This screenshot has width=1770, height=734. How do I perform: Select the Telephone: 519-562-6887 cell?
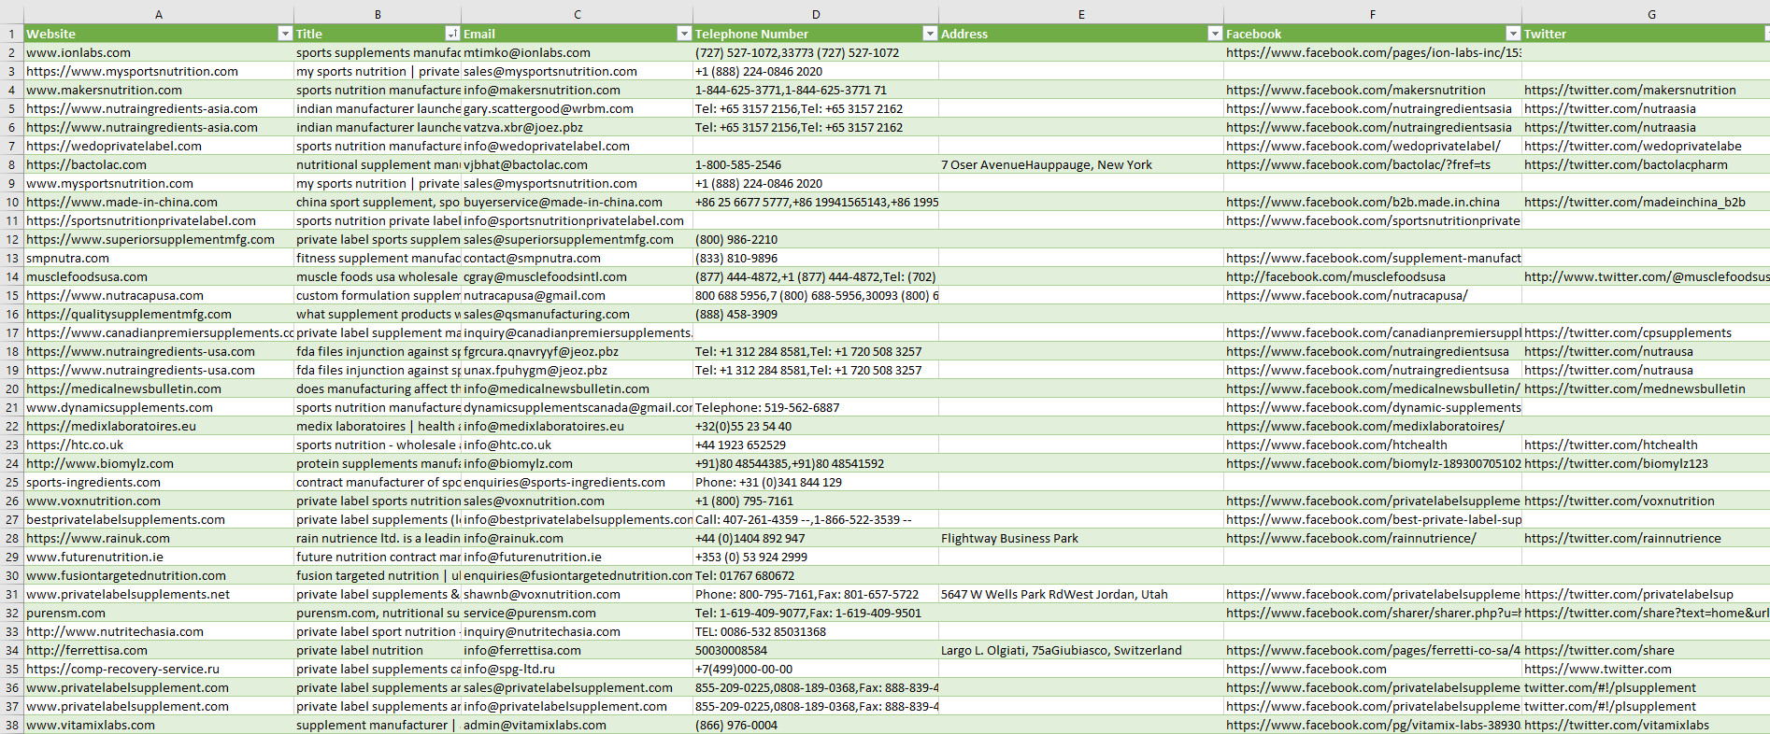click(816, 407)
